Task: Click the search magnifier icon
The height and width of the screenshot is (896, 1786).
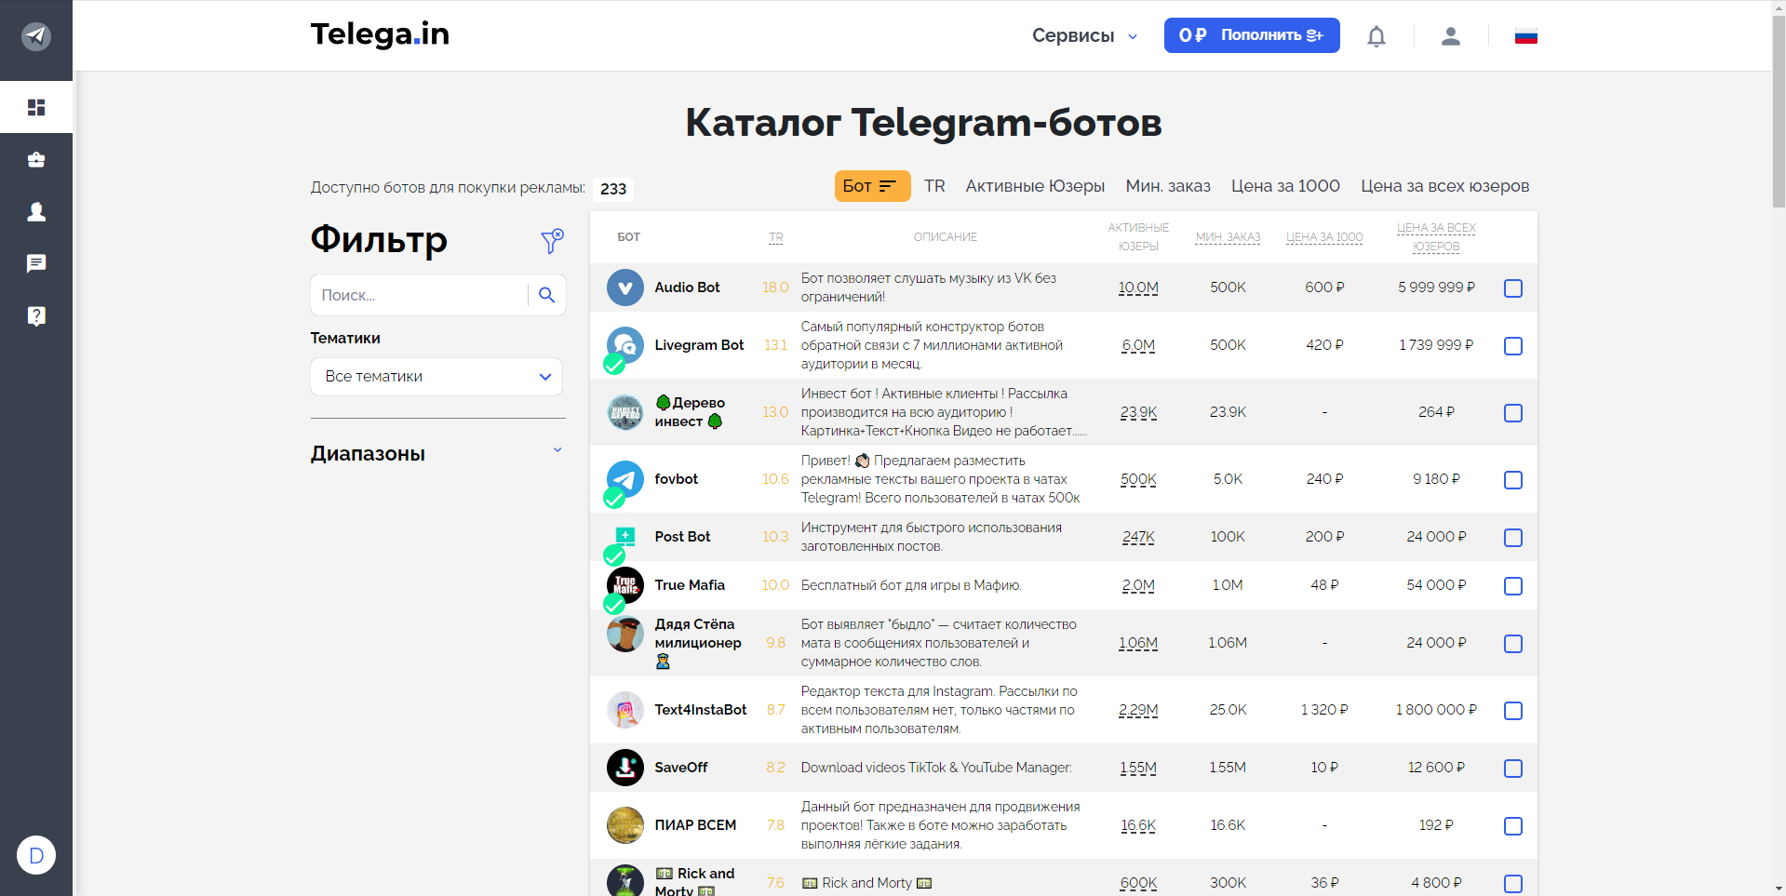Action: tap(547, 295)
